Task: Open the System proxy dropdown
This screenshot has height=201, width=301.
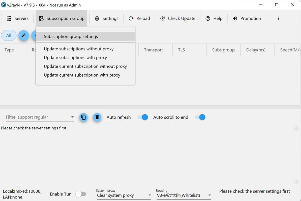Action: tap(124, 195)
